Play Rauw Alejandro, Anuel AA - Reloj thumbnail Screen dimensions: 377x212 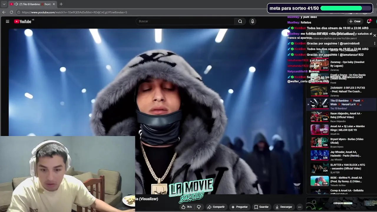tap(320, 117)
